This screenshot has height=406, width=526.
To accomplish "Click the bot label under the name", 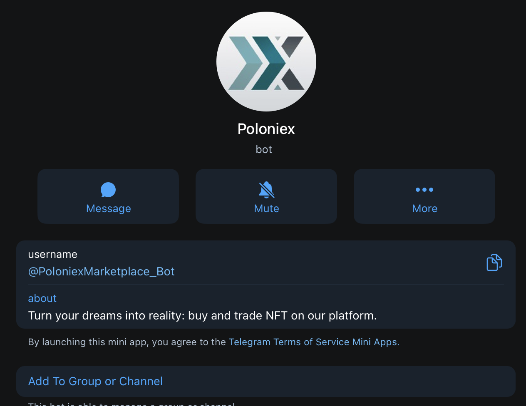I will pyautogui.click(x=264, y=149).
